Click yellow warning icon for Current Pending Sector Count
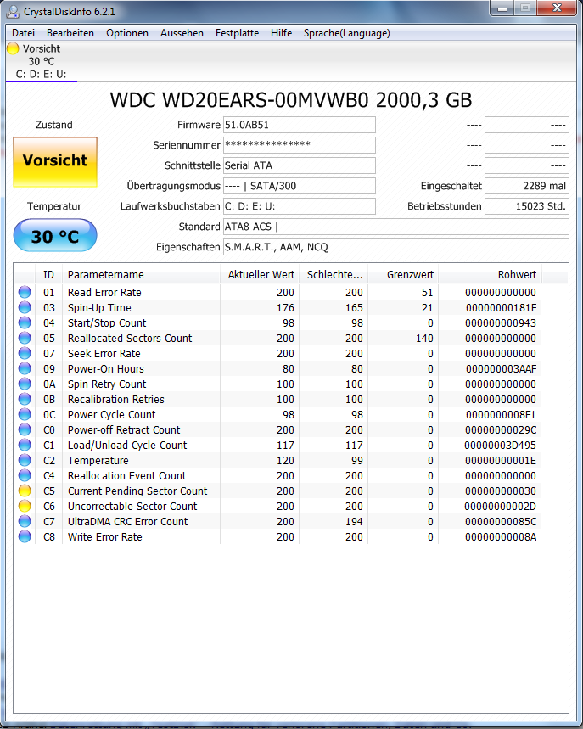Image resolution: width=583 pixels, height=729 pixels. (25, 491)
